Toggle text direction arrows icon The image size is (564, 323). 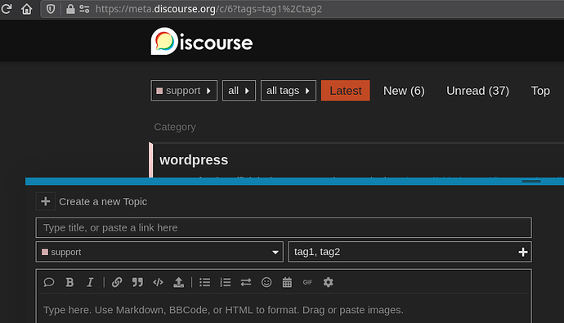tap(246, 282)
